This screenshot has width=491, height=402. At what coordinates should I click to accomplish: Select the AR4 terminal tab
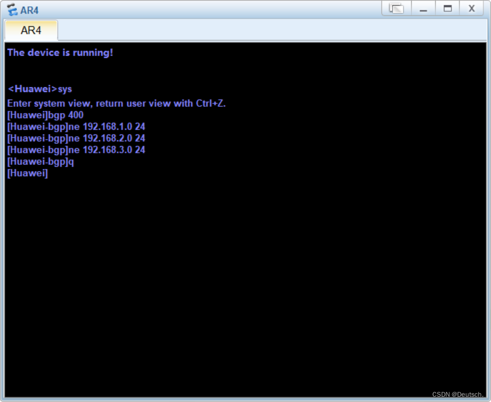tap(31, 30)
